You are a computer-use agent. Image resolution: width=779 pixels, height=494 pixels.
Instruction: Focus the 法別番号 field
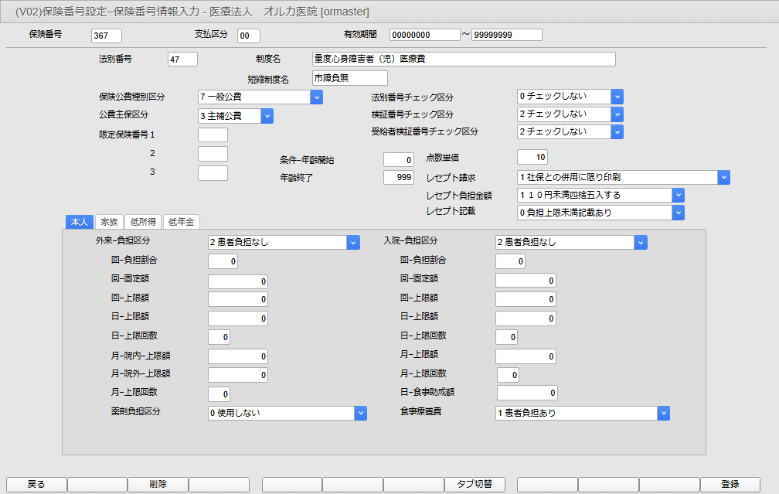[183, 59]
